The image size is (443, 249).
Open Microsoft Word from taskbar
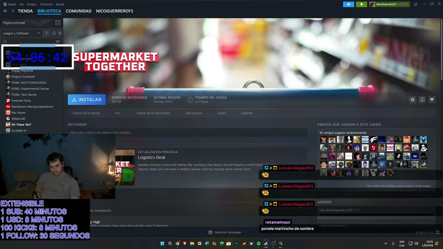pos(207,243)
